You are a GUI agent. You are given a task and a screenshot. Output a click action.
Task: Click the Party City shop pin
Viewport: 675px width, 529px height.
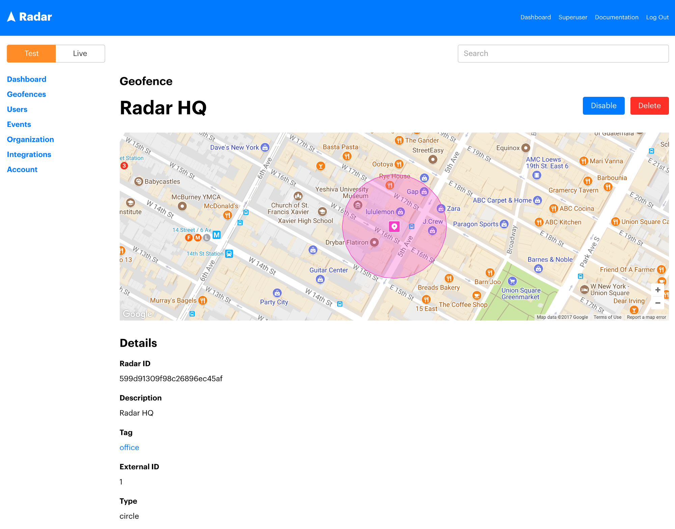277,293
